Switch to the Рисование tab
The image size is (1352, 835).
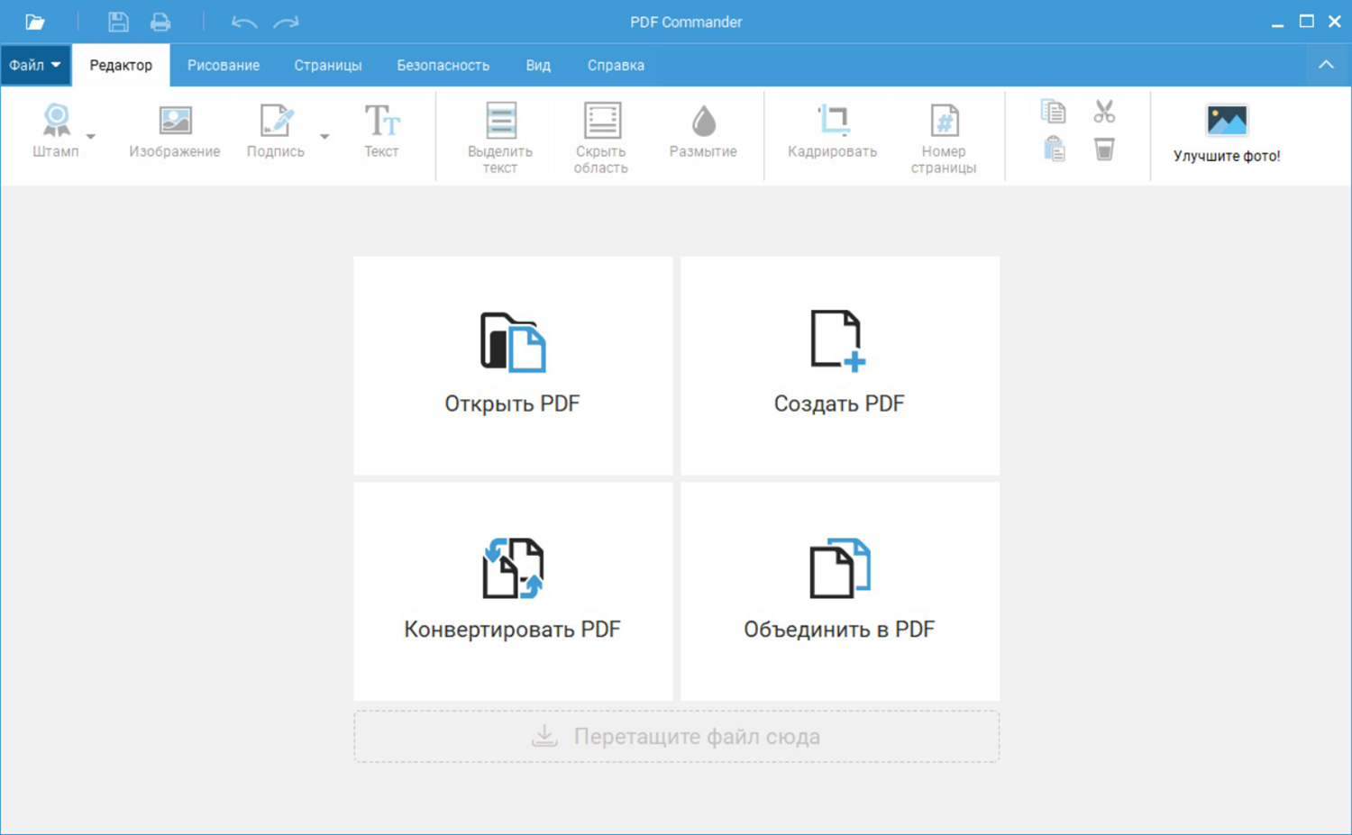point(224,65)
